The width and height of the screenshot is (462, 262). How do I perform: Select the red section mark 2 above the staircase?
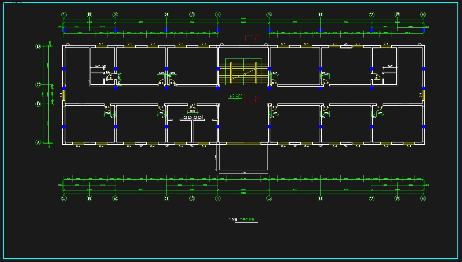pyautogui.click(x=252, y=37)
